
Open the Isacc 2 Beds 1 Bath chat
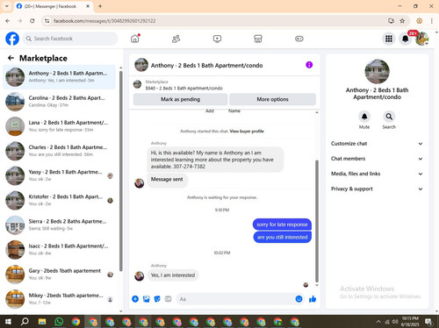[60, 250]
